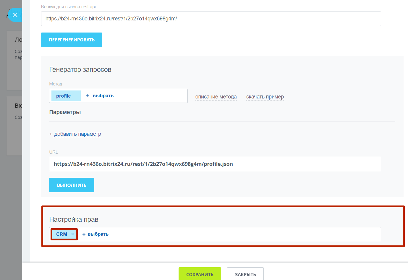
Task: Click the generated profile.json URL field
Action: tap(215, 164)
